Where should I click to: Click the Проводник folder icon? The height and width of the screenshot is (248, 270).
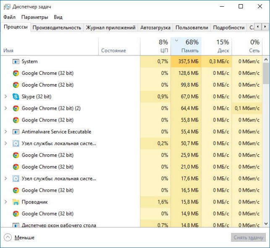[x=16, y=202]
